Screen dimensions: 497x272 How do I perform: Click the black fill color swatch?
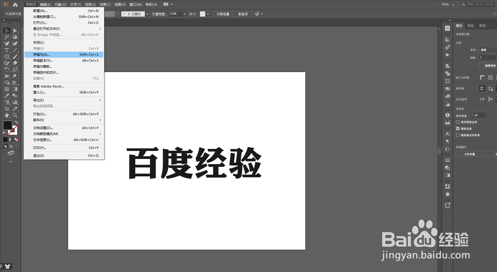(7, 125)
